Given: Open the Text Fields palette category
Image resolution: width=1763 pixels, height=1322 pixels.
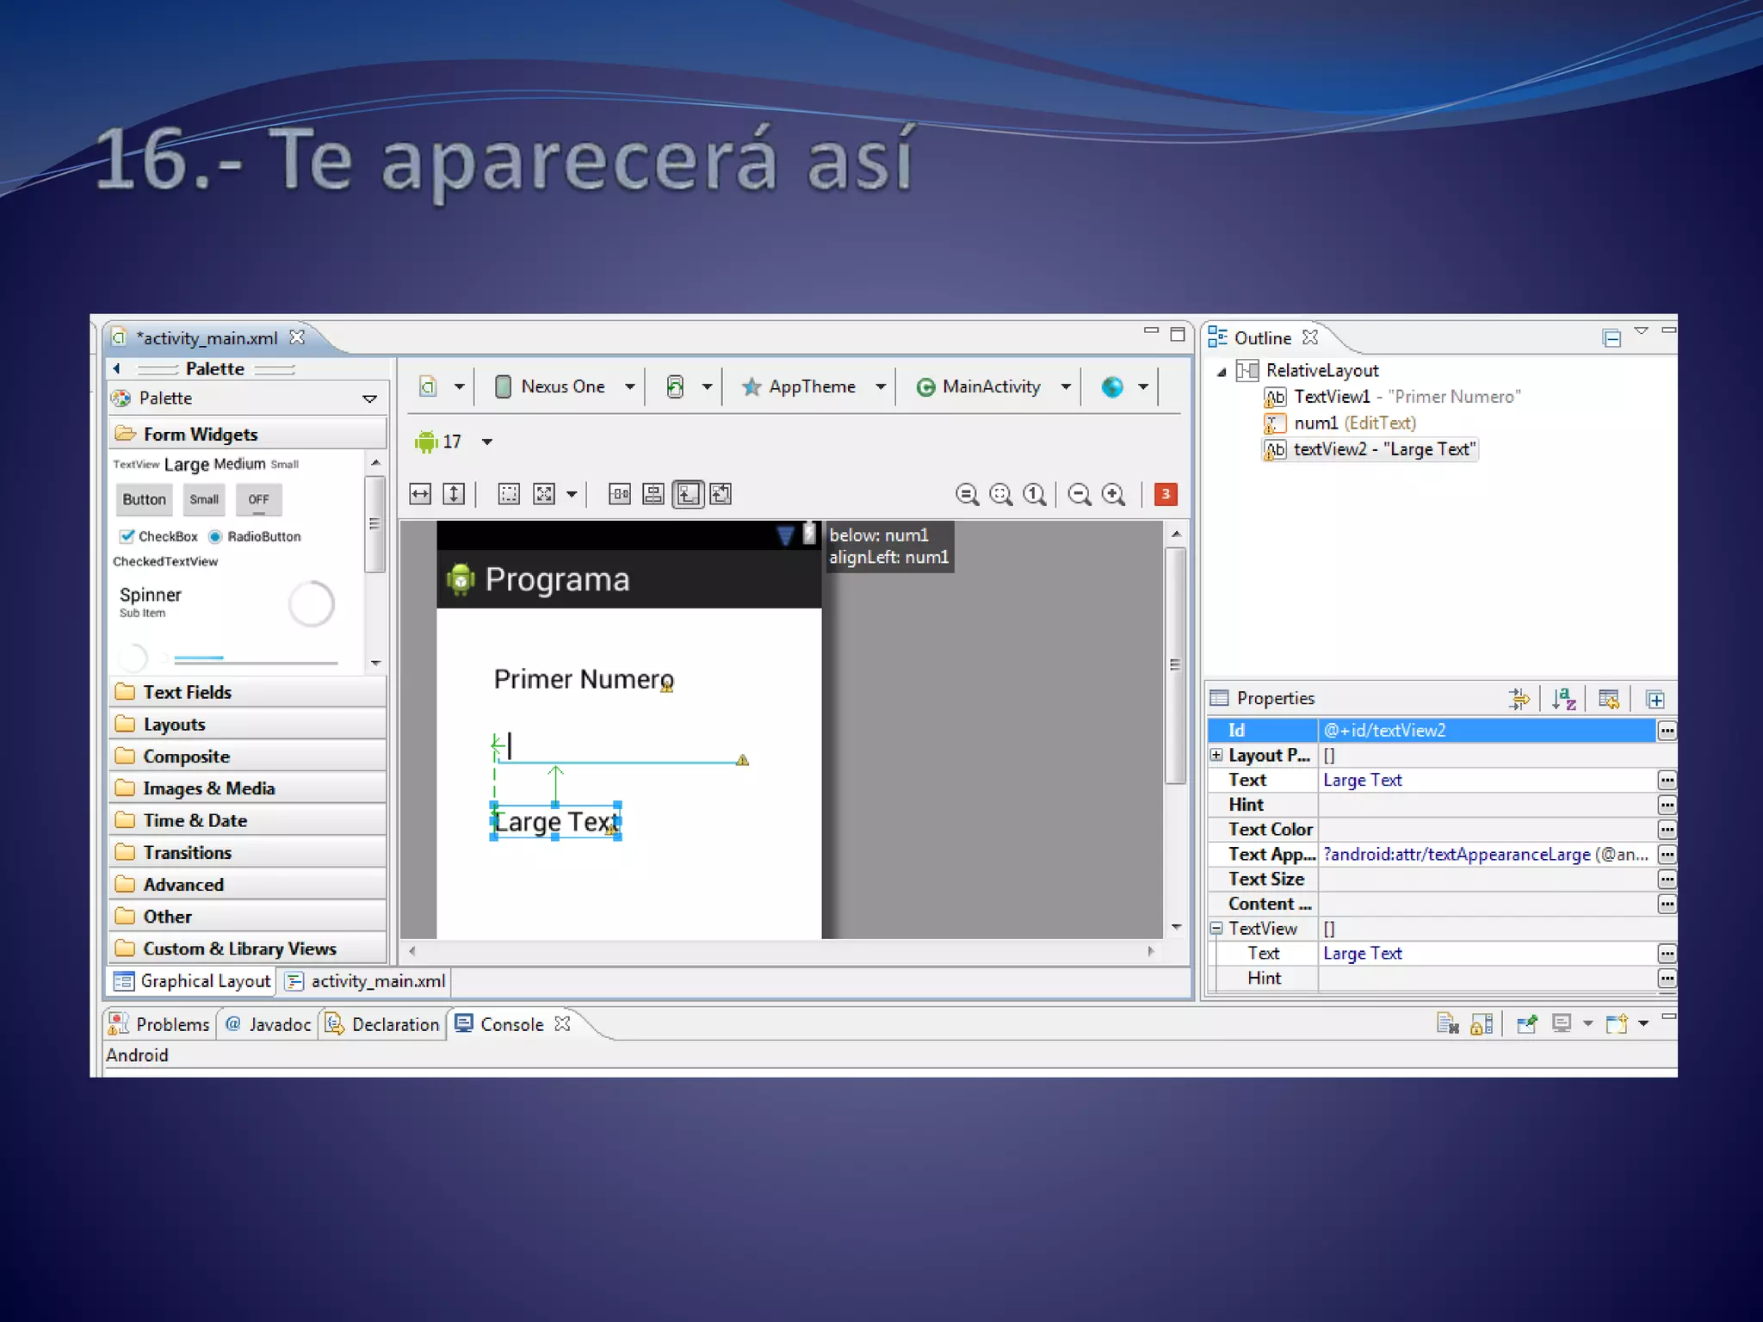Looking at the screenshot, I should [187, 692].
